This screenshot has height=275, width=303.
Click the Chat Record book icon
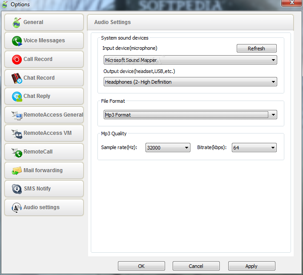[17, 78]
